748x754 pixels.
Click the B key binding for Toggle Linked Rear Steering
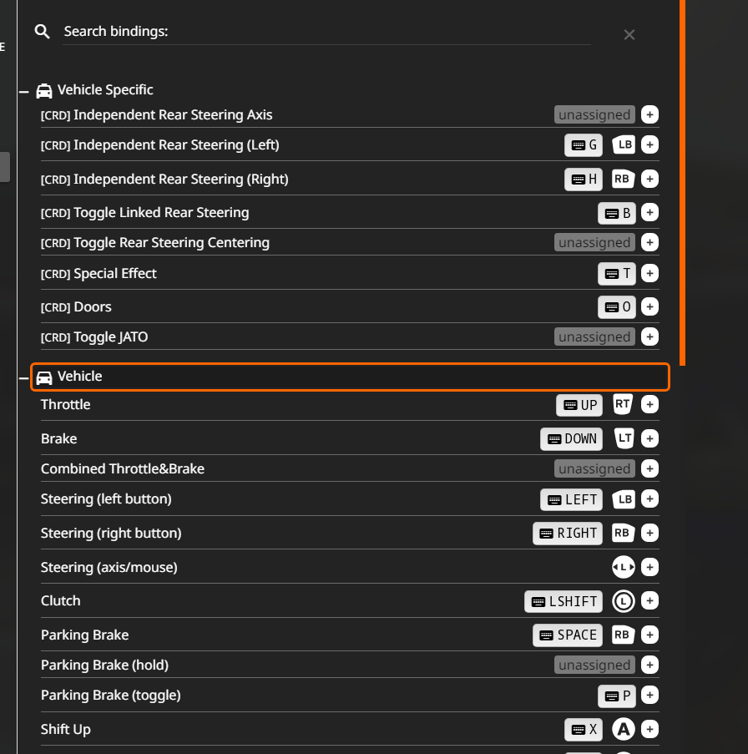point(617,213)
